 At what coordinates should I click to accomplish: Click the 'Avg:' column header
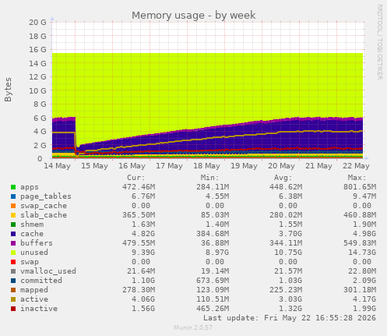(283, 178)
